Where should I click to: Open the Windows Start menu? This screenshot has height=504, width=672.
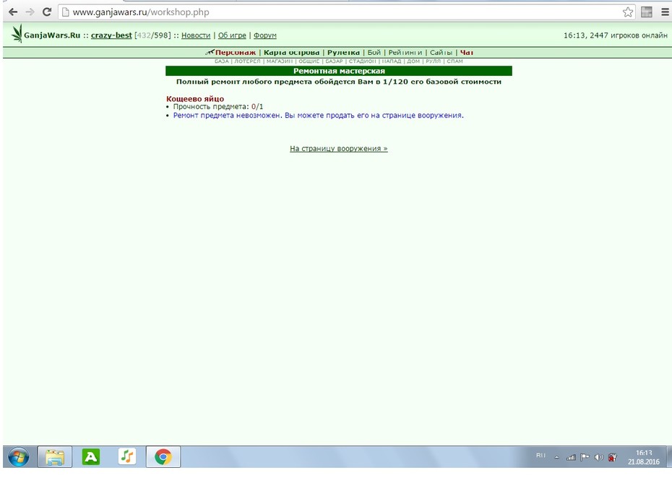[x=19, y=457]
